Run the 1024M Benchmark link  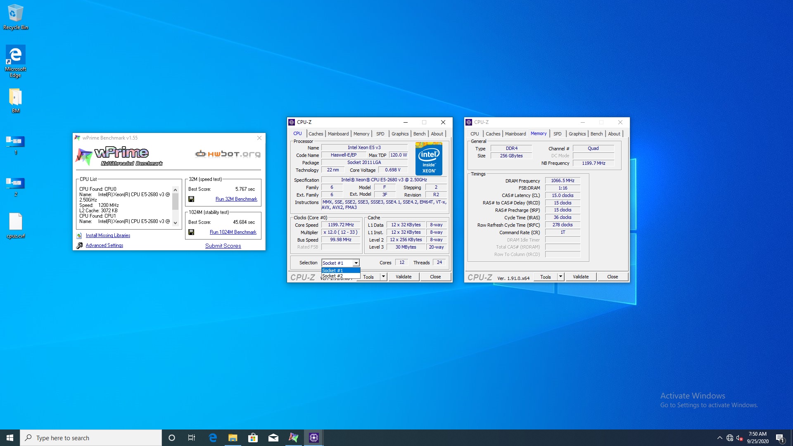point(233,232)
